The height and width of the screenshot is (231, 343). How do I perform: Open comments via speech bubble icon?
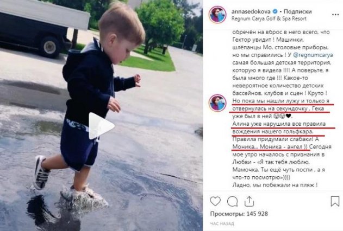click(232, 201)
